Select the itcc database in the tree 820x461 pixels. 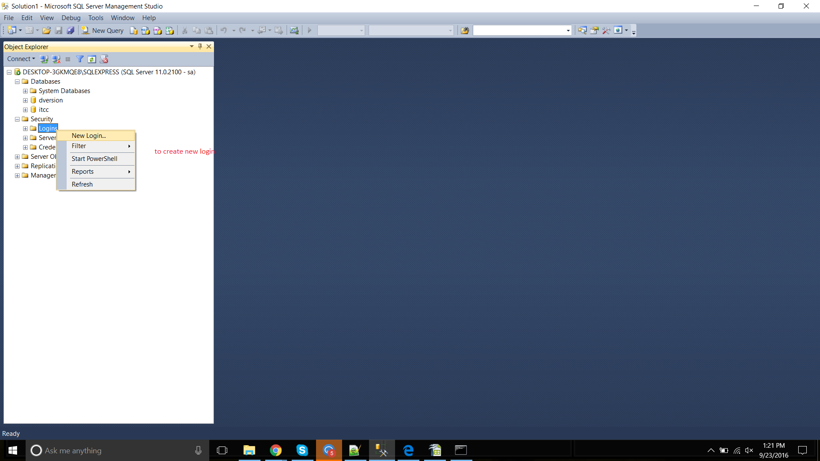(x=44, y=110)
